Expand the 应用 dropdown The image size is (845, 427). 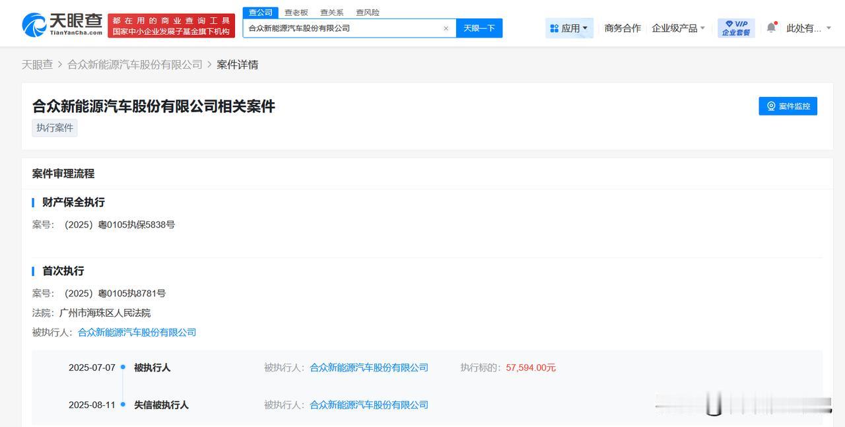(x=569, y=28)
